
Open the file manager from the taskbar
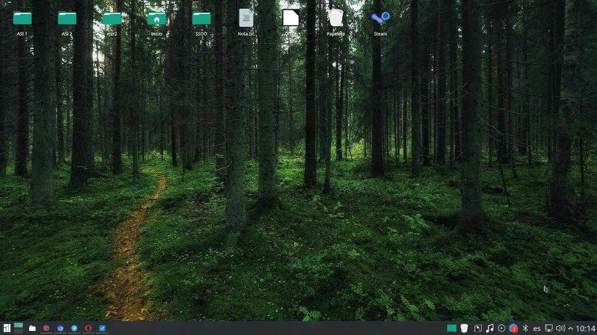(33, 328)
